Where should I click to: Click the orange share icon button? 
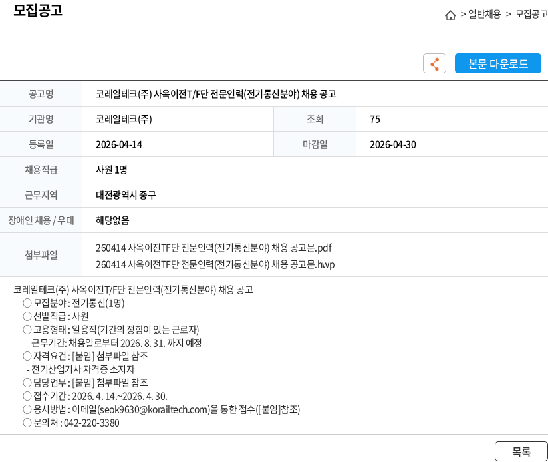pyautogui.click(x=434, y=63)
